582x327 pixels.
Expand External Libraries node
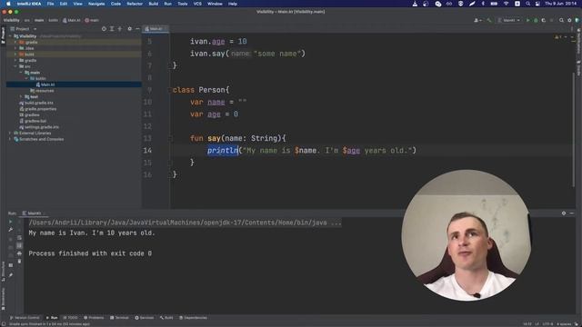[x=10, y=134]
